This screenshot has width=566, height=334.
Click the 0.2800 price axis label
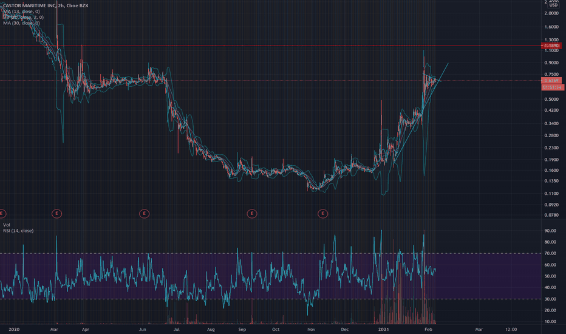point(551,136)
